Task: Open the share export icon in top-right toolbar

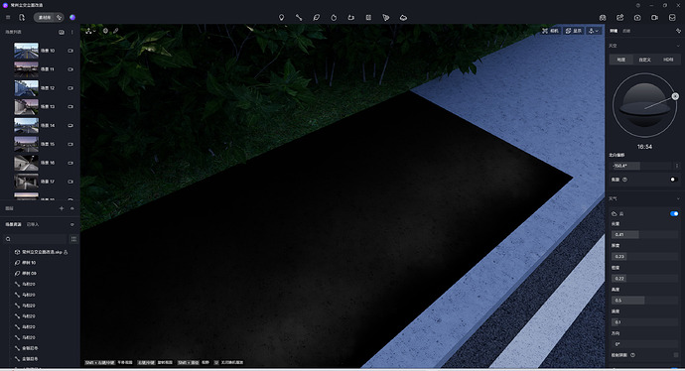Action: (619, 18)
